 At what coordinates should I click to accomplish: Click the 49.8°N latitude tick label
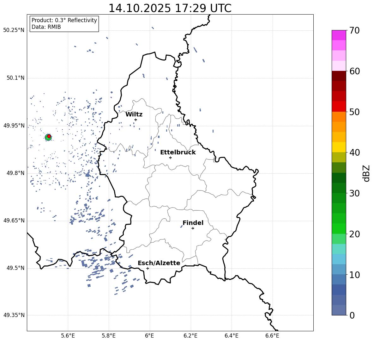click(15, 173)
